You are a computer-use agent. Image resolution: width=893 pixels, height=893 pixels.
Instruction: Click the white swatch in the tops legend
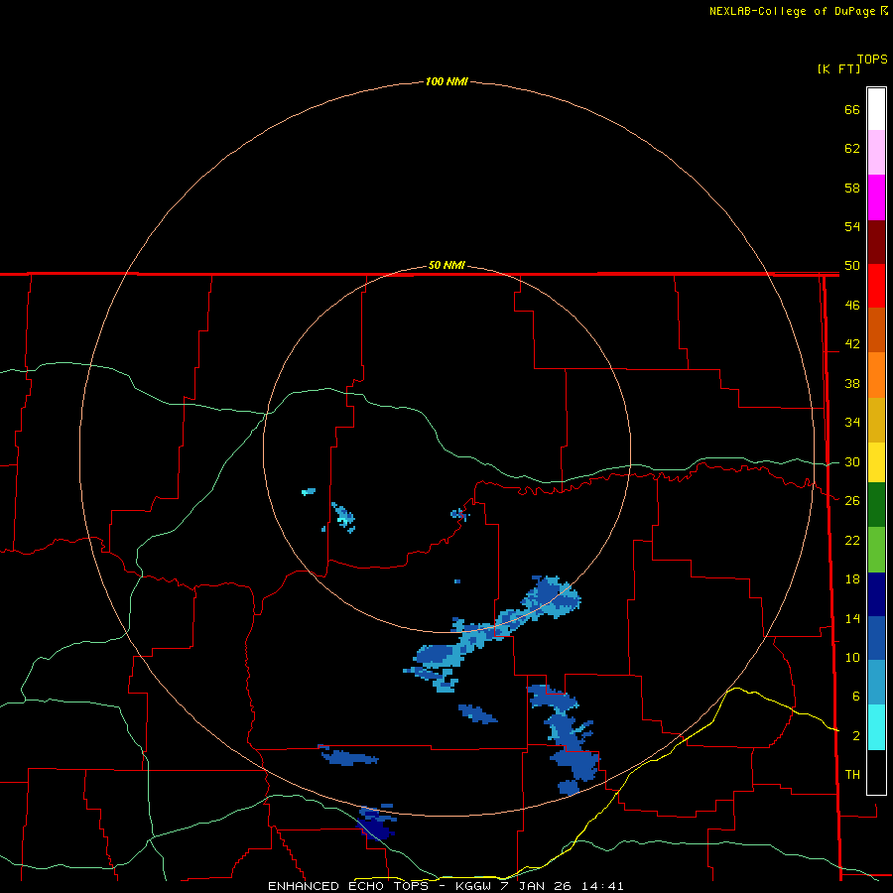coord(876,109)
